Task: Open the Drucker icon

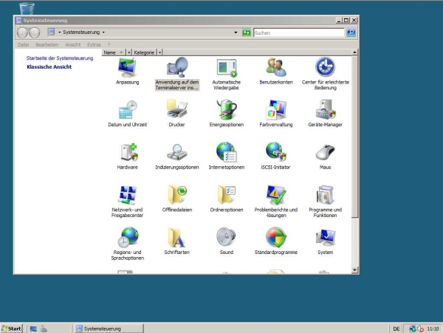Action: pyautogui.click(x=177, y=114)
